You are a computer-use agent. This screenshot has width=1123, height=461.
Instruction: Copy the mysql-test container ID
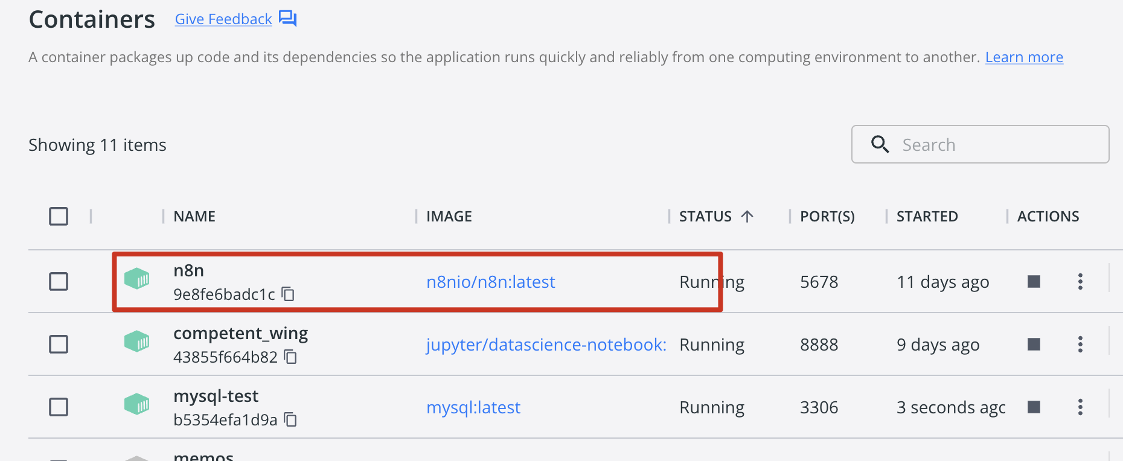[x=291, y=420]
